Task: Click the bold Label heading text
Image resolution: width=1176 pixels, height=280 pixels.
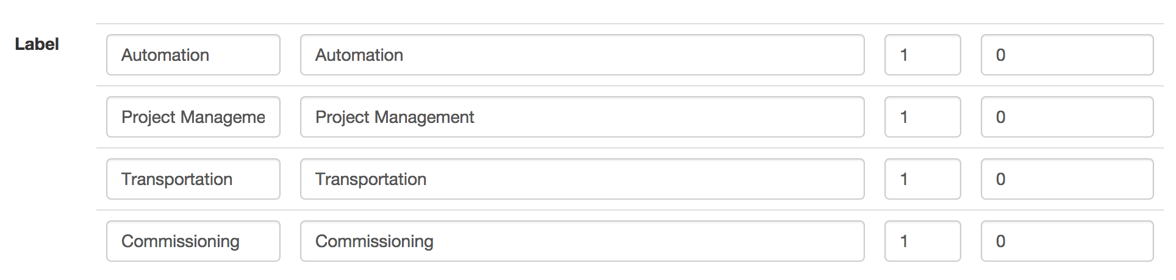Action: point(37,44)
